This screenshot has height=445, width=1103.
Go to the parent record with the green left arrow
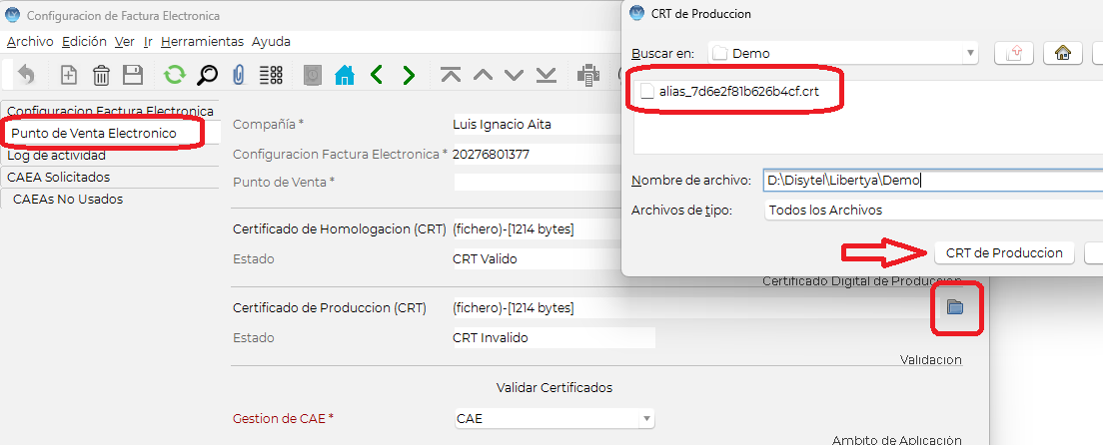[x=377, y=75]
